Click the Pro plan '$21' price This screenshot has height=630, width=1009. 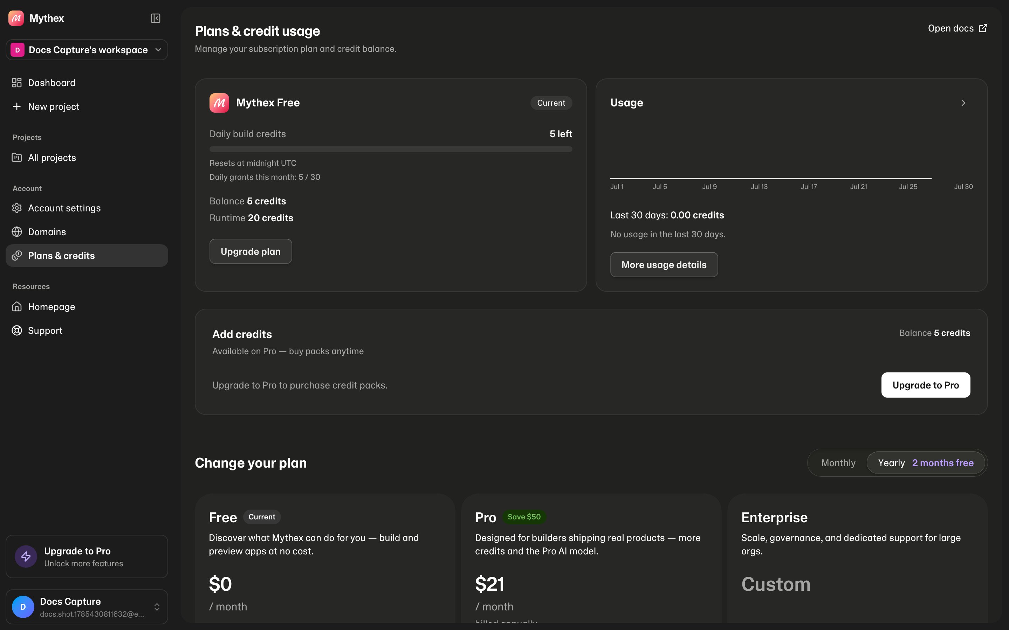coord(489,584)
